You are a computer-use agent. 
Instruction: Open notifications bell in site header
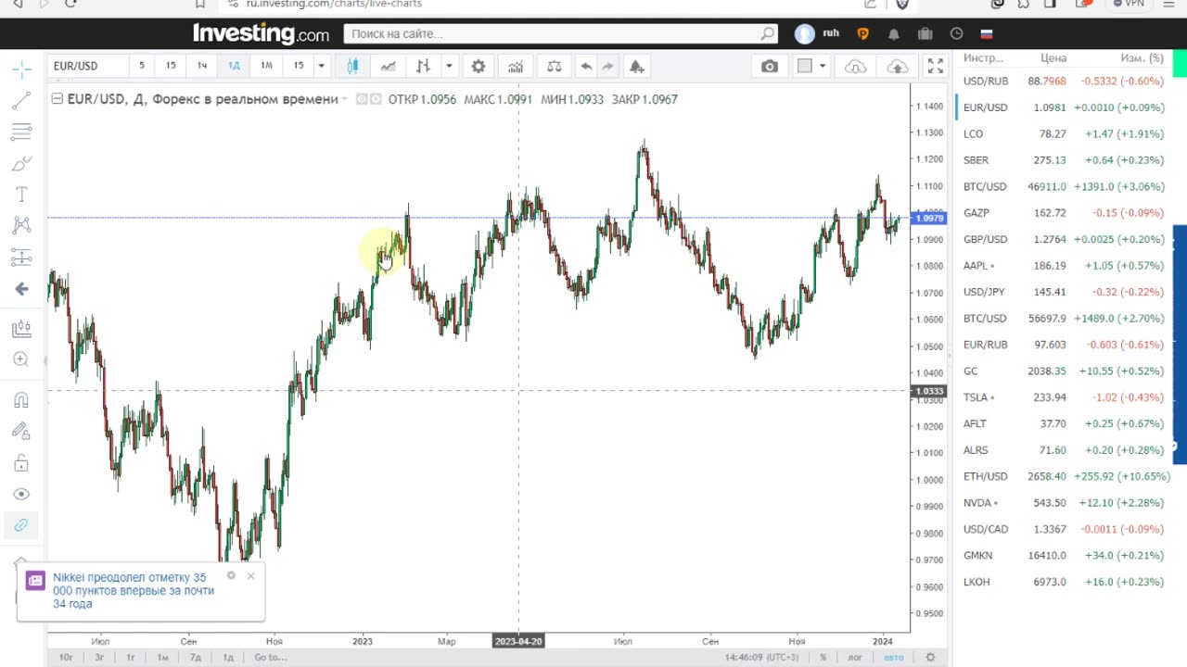pyautogui.click(x=894, y=33)
